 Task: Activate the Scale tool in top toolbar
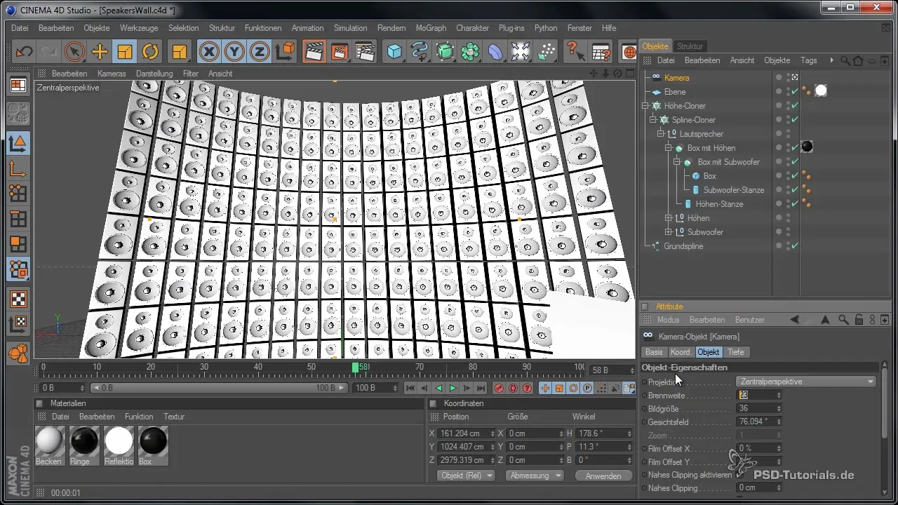(x=125, y=52)
